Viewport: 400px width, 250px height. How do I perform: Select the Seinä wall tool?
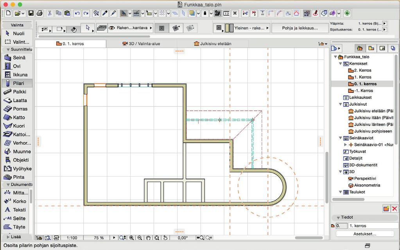pyautogui.click(x=17, y=58)
